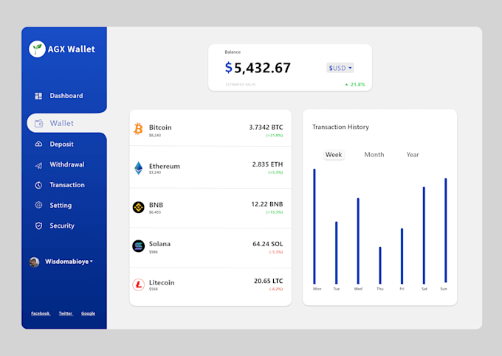502x356 pixels.
Task: Click the Fri bar in the chart
Action: point(402,256)
